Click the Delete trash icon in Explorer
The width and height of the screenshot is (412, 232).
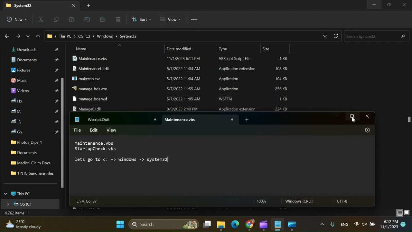(x=118, y=19)
